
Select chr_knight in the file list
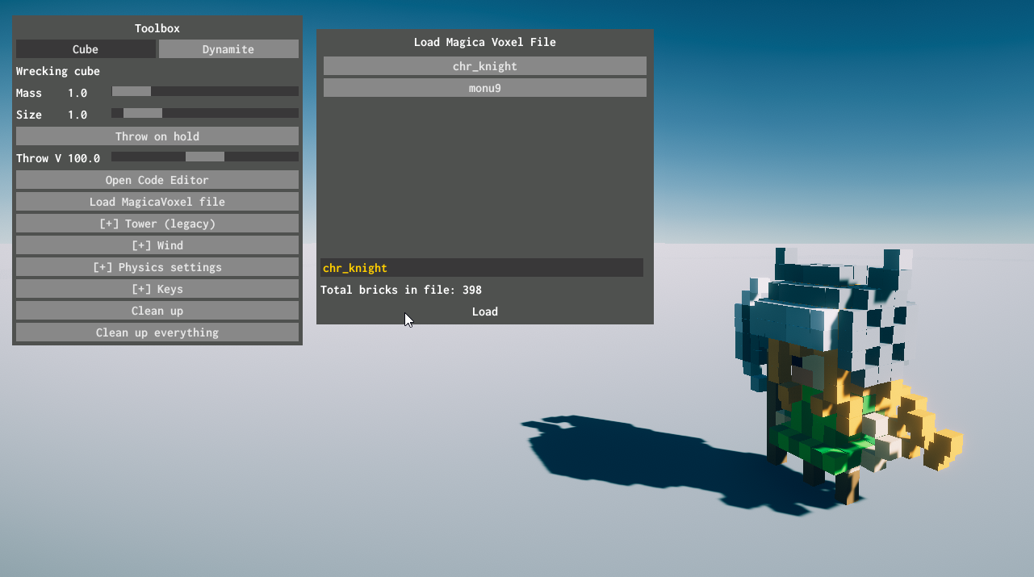coord(485,66)
